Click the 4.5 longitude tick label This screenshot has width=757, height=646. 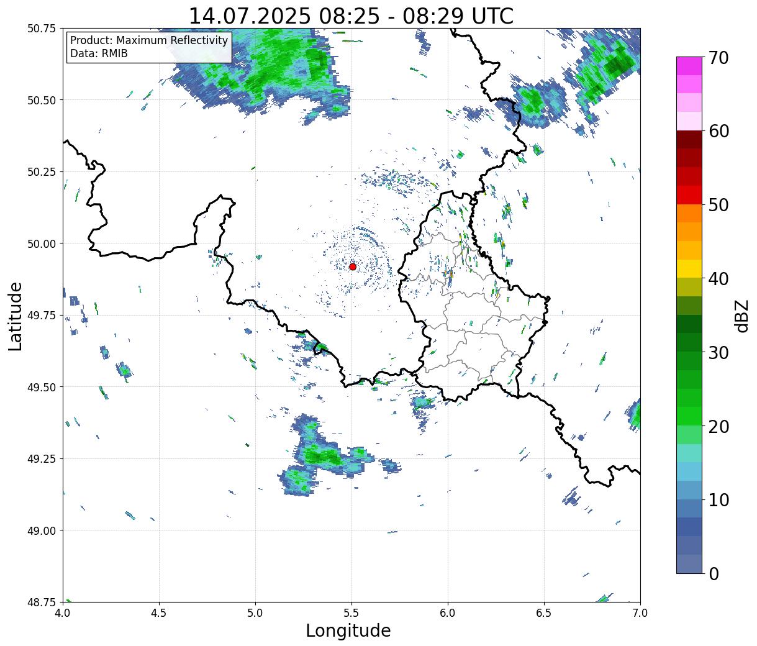click(x=159, y=613)
